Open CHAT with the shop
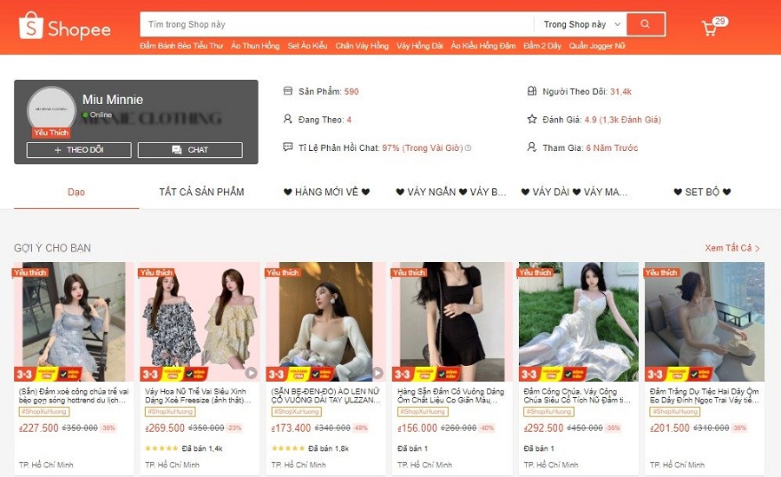781x477 pixels. [190, 150]
